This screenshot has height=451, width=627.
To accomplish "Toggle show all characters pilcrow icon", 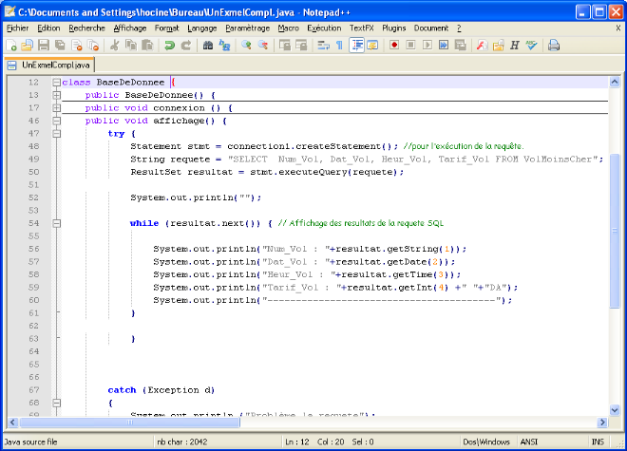I will [339, 45].
